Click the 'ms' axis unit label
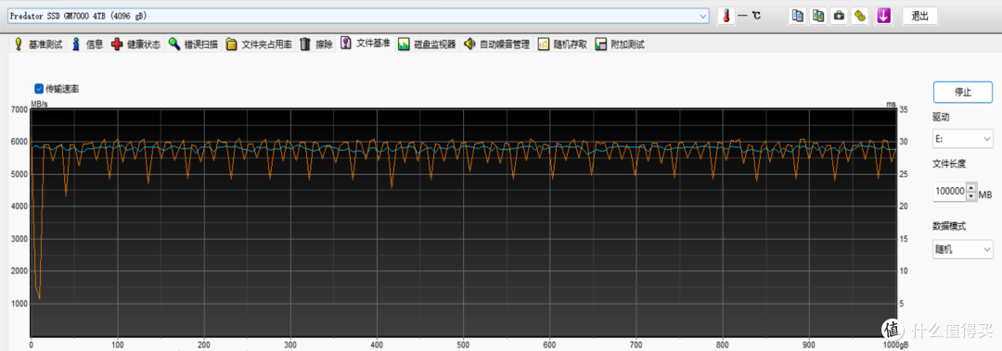1002x351 pixels. coord(891,104)
